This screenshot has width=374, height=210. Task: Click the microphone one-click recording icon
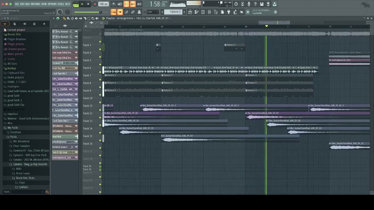point(249,4)
